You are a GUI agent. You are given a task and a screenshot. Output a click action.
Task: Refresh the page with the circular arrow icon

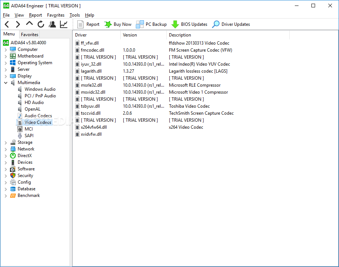40,24
